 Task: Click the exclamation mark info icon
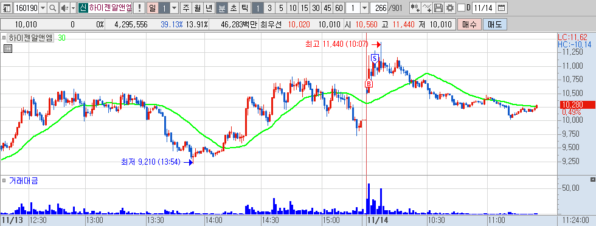tap(139, 8)
